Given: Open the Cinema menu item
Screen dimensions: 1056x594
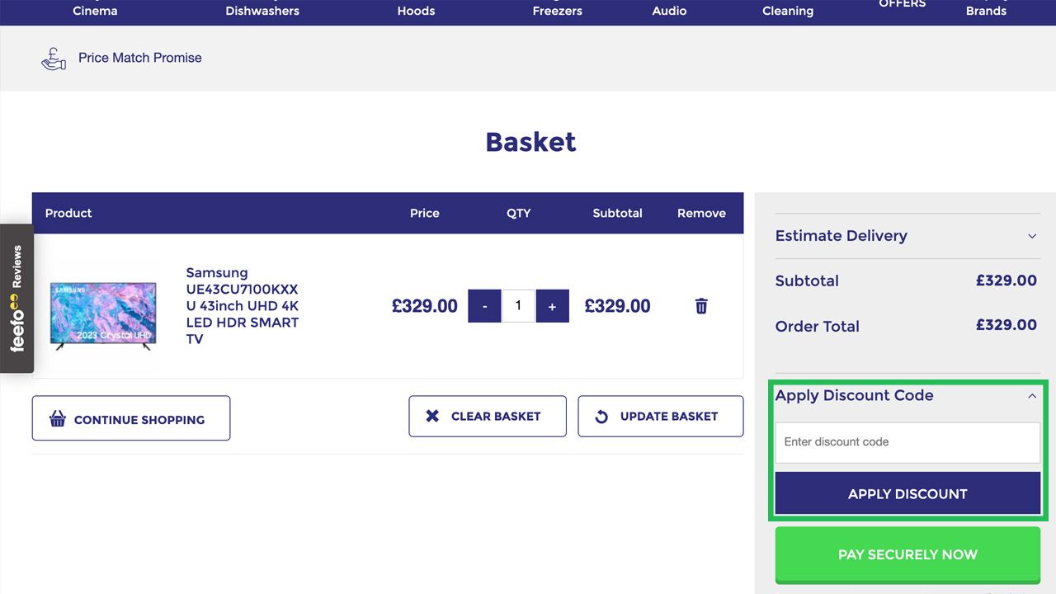Looking at the screenshot, I should click(95, 11).
